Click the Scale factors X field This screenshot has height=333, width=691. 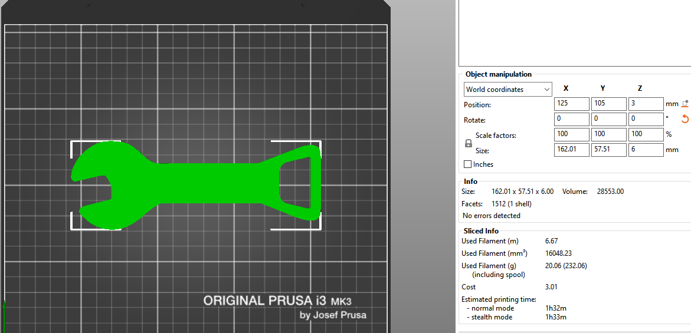tap(572, 135)
